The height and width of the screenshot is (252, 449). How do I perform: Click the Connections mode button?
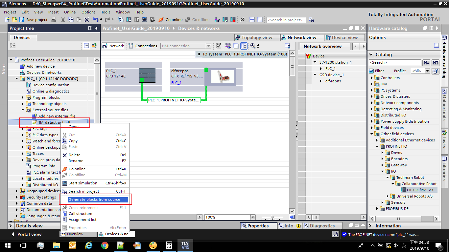pyautogui.click(x=143, y=46)
